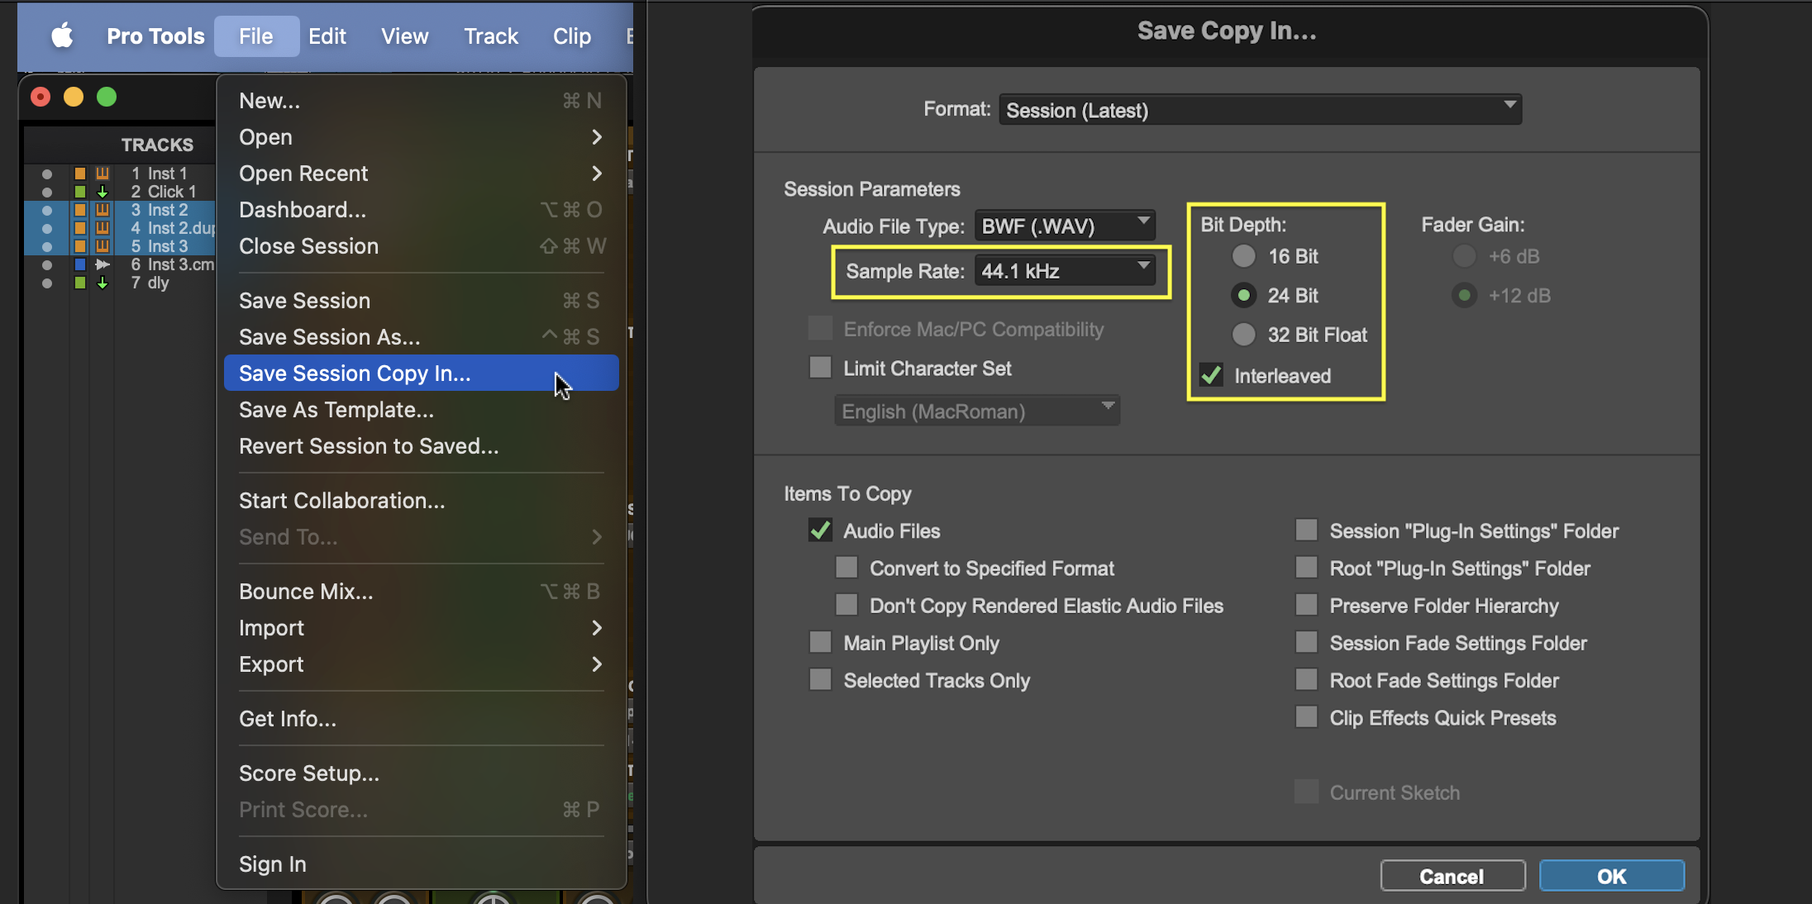Image resolution: width=1812 pixels, height=904 pixels.
Task: Click the TRACKS list header
Action: (157, 145)
